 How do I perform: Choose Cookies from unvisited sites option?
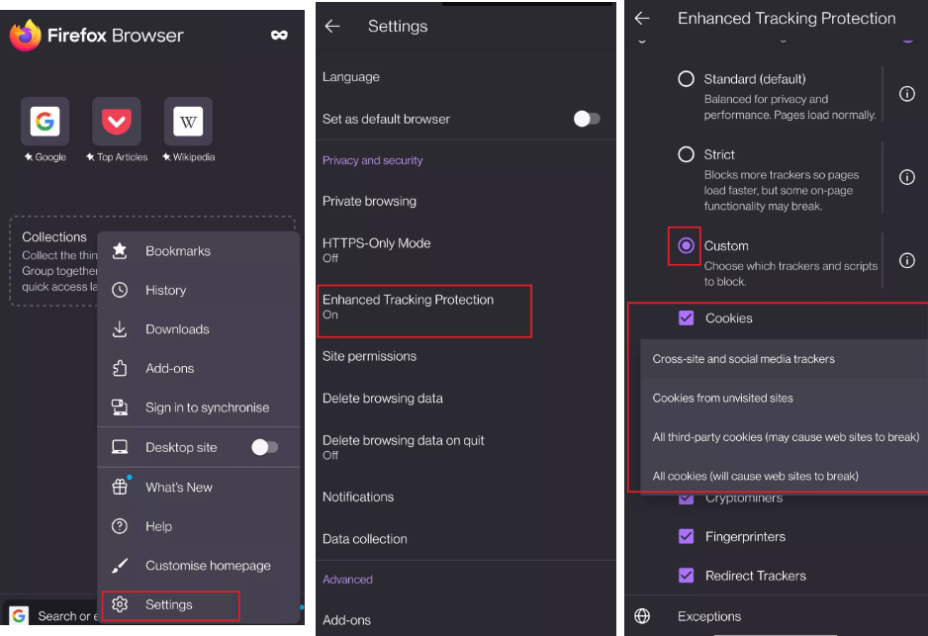[784, 399]
